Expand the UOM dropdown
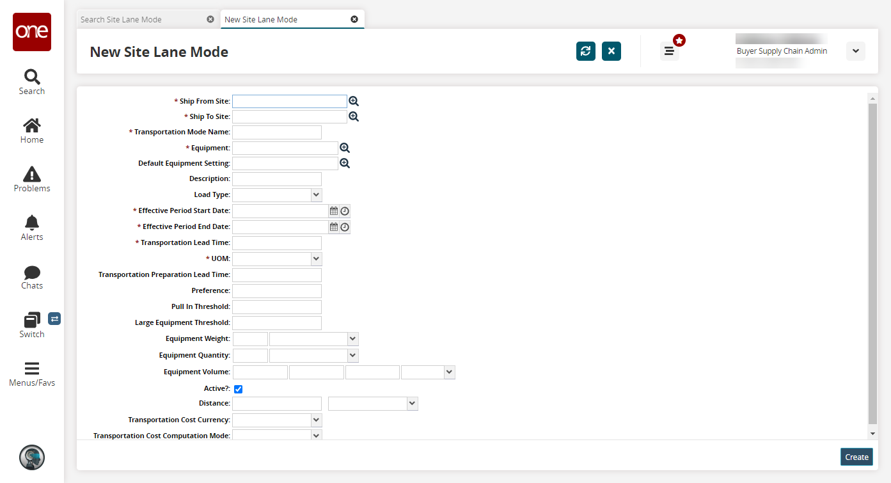The image size is (891, 483). pyautogui.click(x=316, y=258)
